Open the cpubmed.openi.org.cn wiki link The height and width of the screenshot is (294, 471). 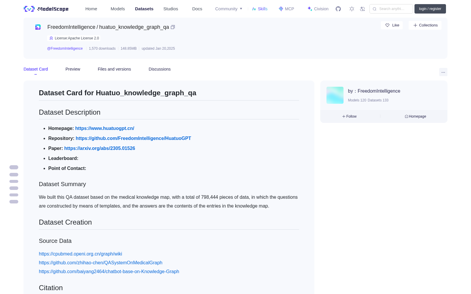[80, 254]
